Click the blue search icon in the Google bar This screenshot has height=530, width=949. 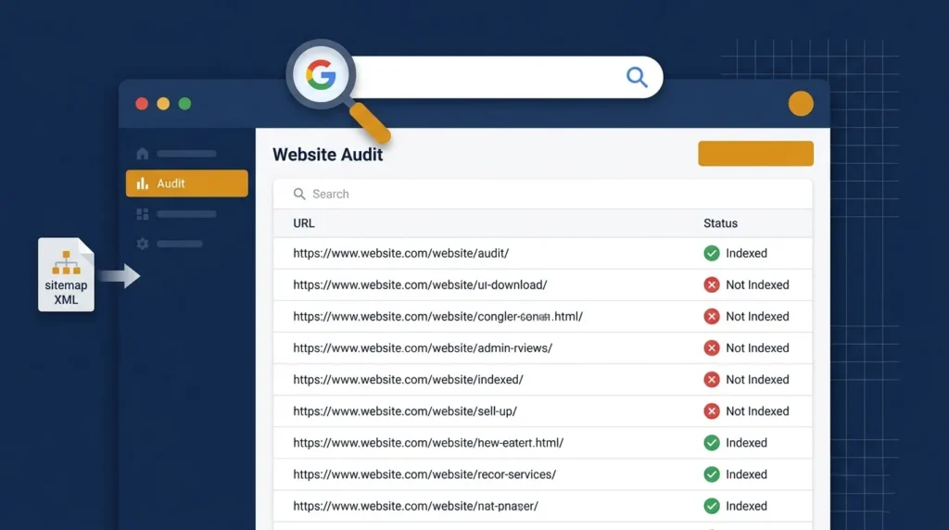pyautogui.click(x=637, y=77)
